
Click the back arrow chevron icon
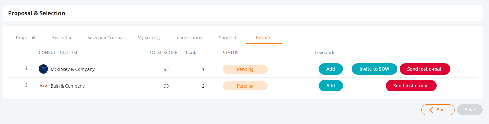point(431,110)
